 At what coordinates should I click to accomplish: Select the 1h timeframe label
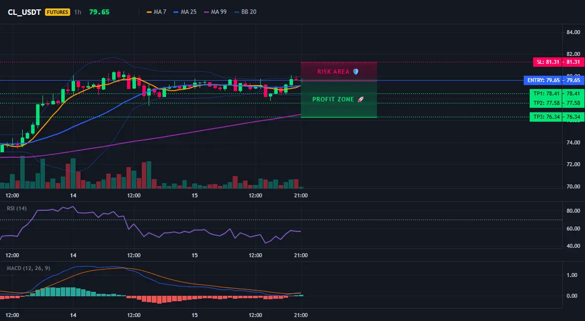[78, 12]
